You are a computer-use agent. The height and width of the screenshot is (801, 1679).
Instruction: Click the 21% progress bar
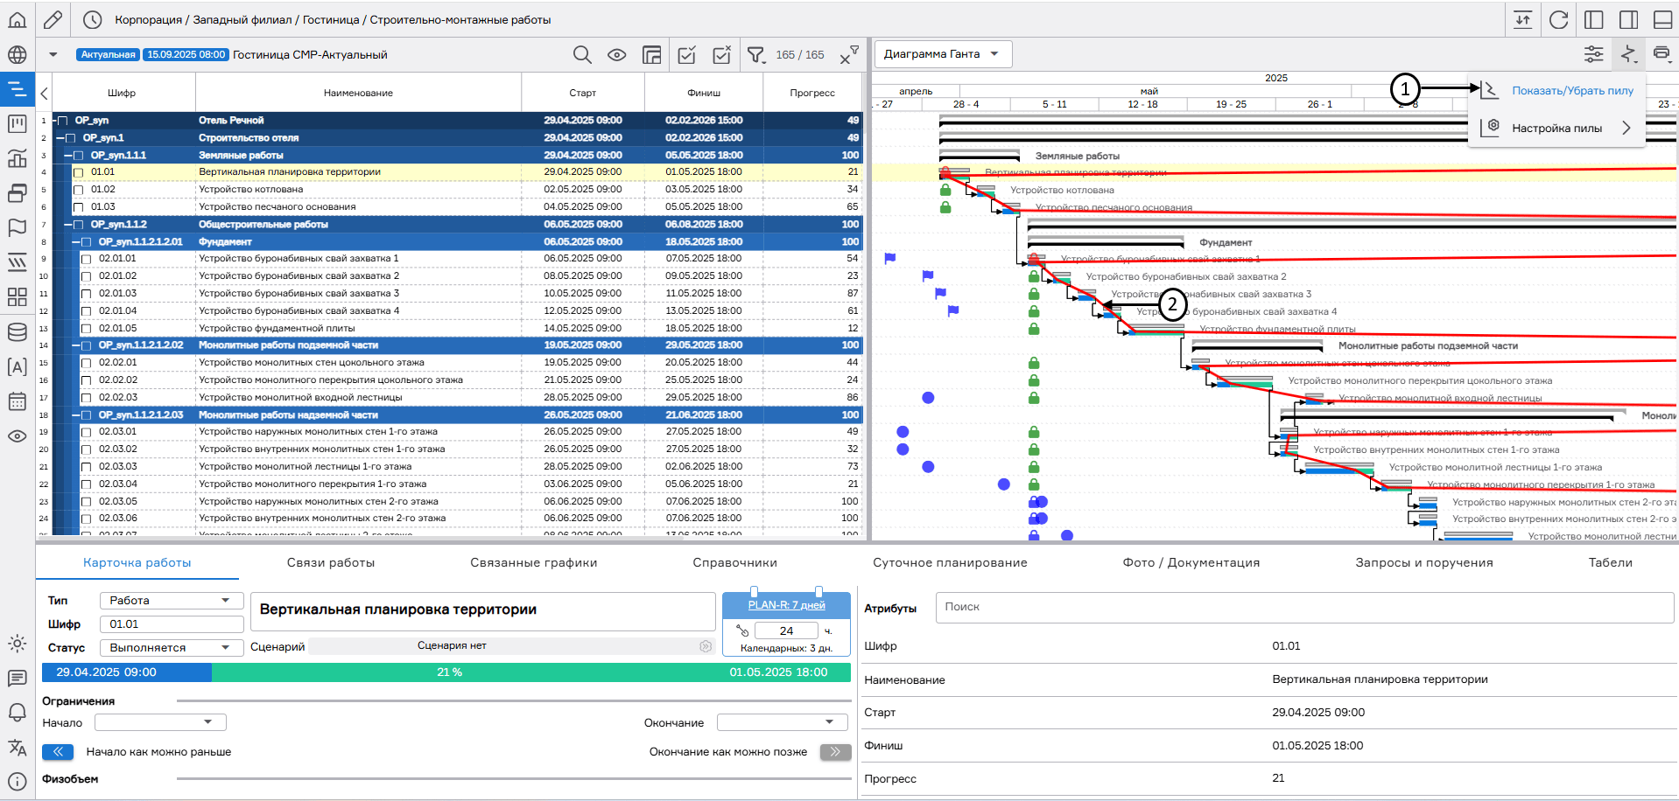[449, 672]
